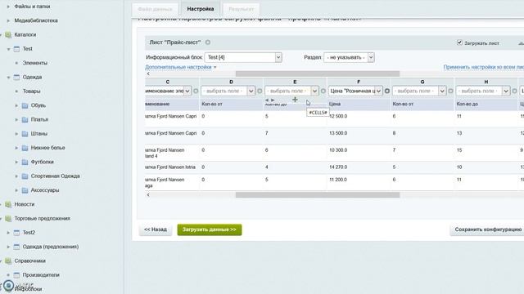524x294 pixels.
Task: Click the plus icon under column E
Action: click(x=295, y=100)
